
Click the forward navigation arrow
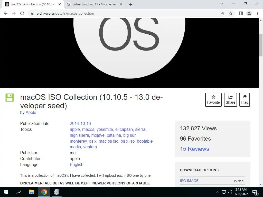coord(14,13)
